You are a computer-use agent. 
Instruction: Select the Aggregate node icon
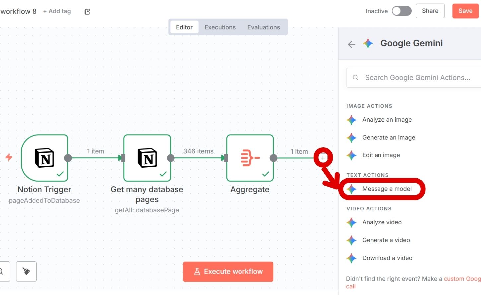click(x=250, y=158)
